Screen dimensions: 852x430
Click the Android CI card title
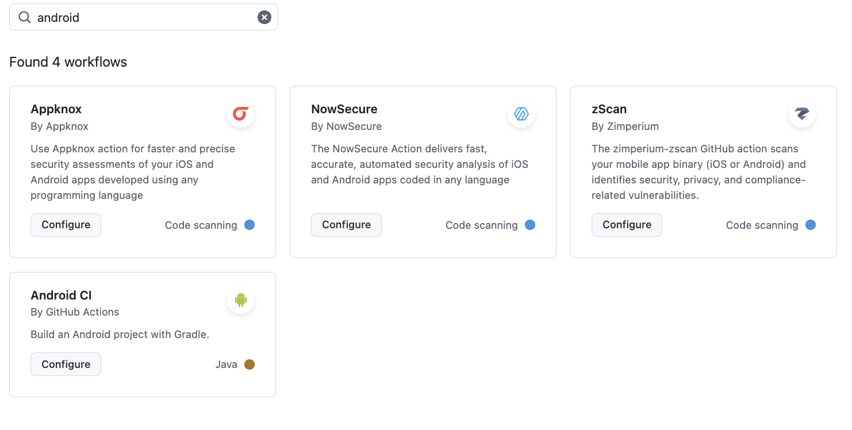click(x=61, y=295)
